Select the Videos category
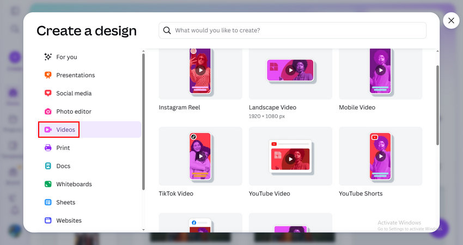 click(x=89, y=130)
